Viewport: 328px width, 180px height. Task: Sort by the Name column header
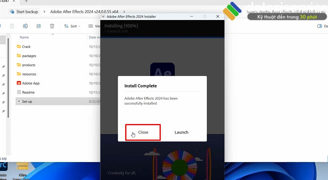(24, 37)
